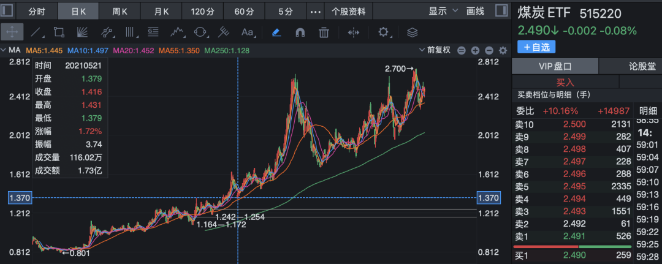
Task: Click the 时间 20210521 tooltip row
Action: coord(70,66)
